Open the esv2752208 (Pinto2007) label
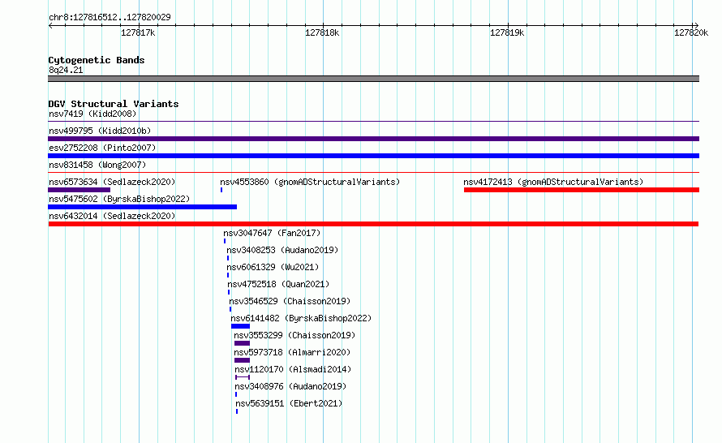 pos(102,148)
